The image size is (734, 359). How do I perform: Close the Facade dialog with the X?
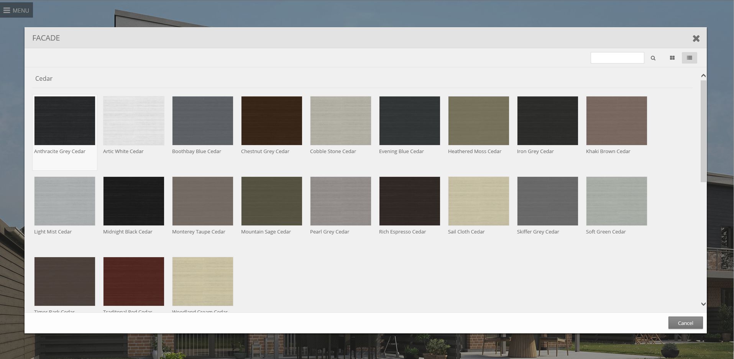696,38
